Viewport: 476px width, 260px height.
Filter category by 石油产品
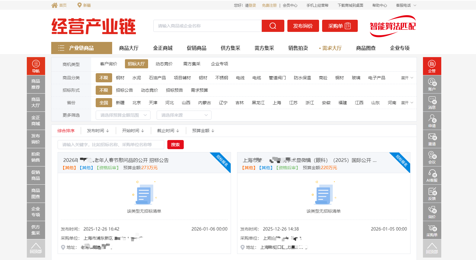coord(157,78)
